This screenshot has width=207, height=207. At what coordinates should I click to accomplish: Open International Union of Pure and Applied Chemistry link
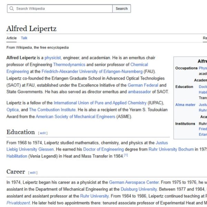point(100,103)
